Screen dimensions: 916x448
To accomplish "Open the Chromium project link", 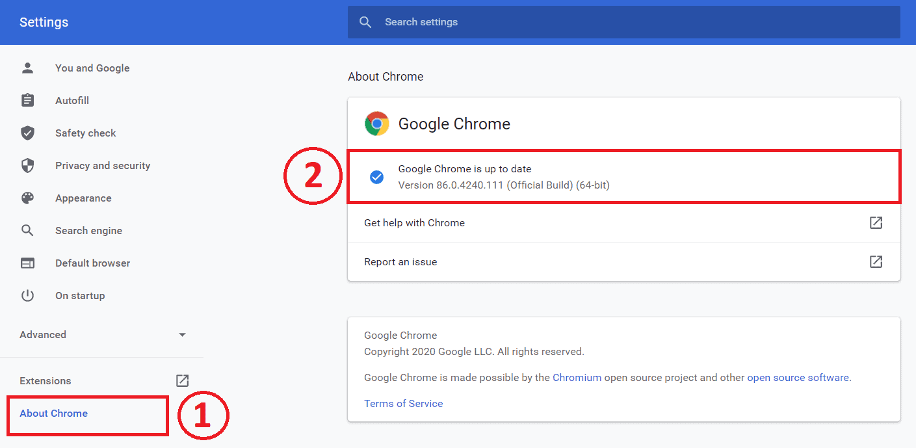I will click(x=577, y=377).
